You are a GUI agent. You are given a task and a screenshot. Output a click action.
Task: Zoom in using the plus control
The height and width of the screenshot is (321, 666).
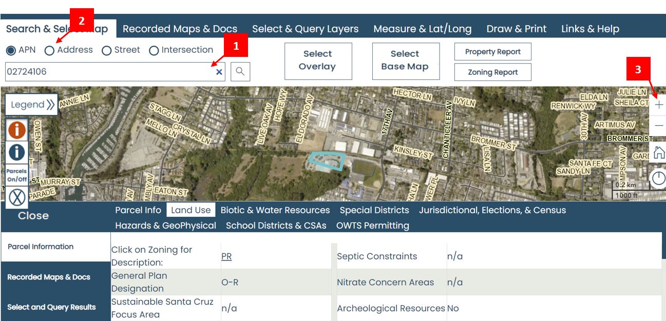point(659,104)
